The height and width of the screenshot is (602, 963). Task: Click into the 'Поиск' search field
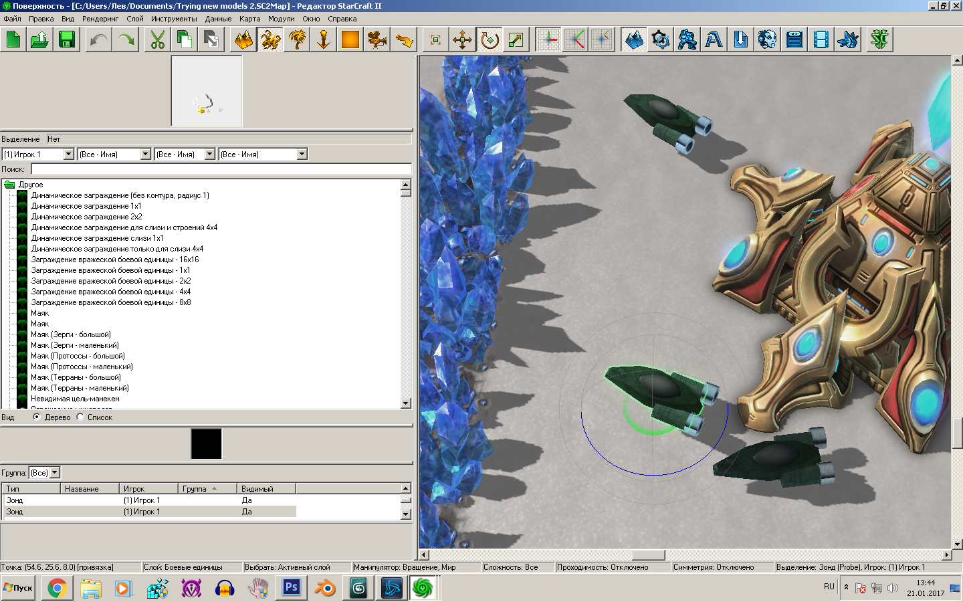tap(221, 169)
